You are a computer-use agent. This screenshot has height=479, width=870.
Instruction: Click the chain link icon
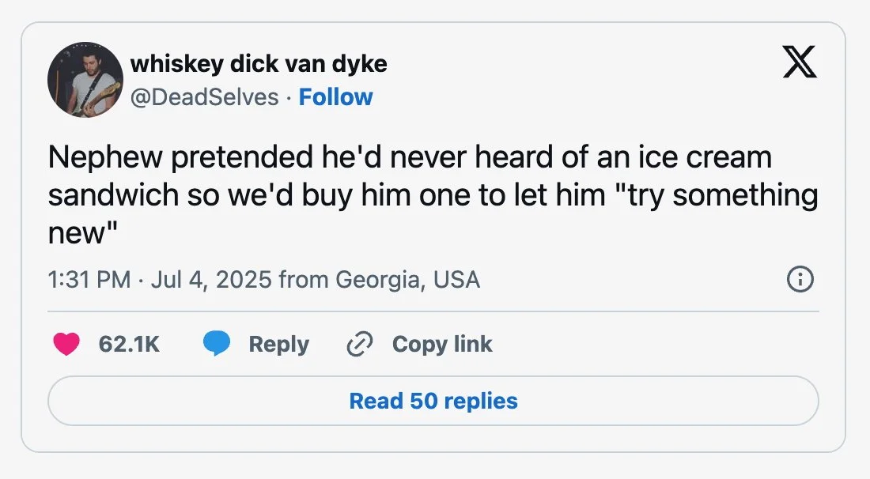pos(360,345)
